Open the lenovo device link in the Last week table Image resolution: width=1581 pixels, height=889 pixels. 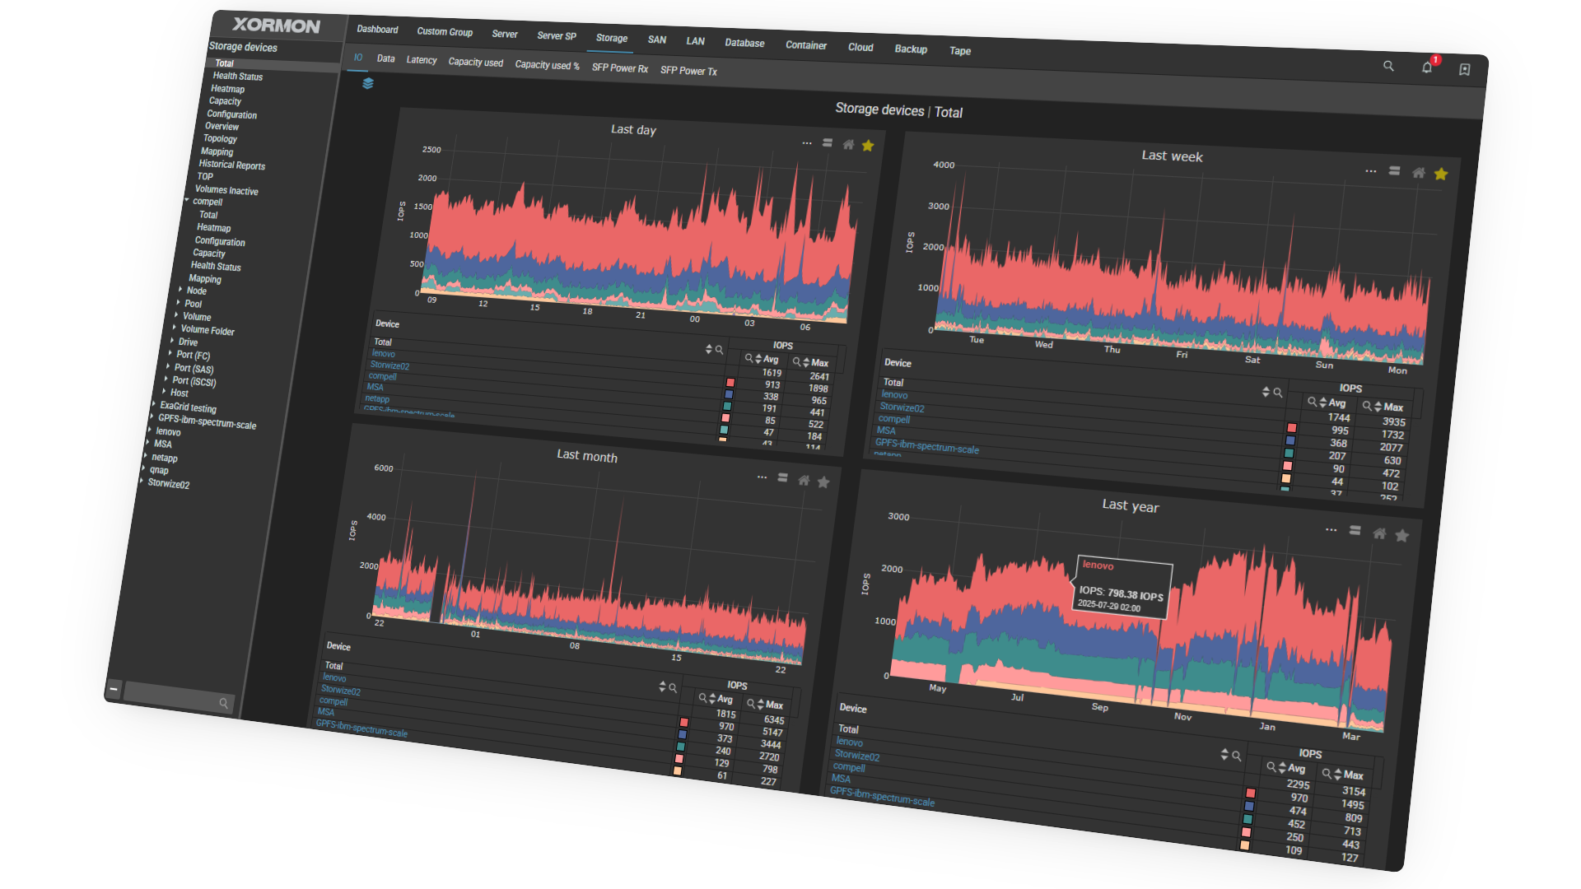(x=894, y=394)
